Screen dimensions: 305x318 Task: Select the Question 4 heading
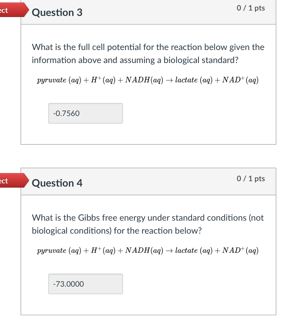click(57, 183)
